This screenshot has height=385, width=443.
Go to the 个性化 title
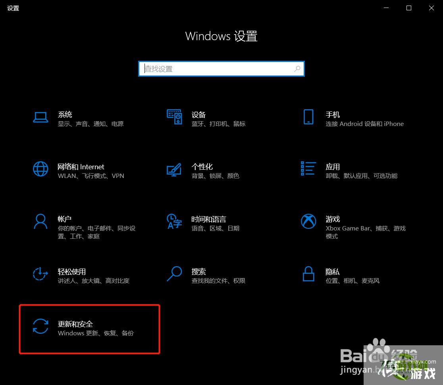click(202, 166)
